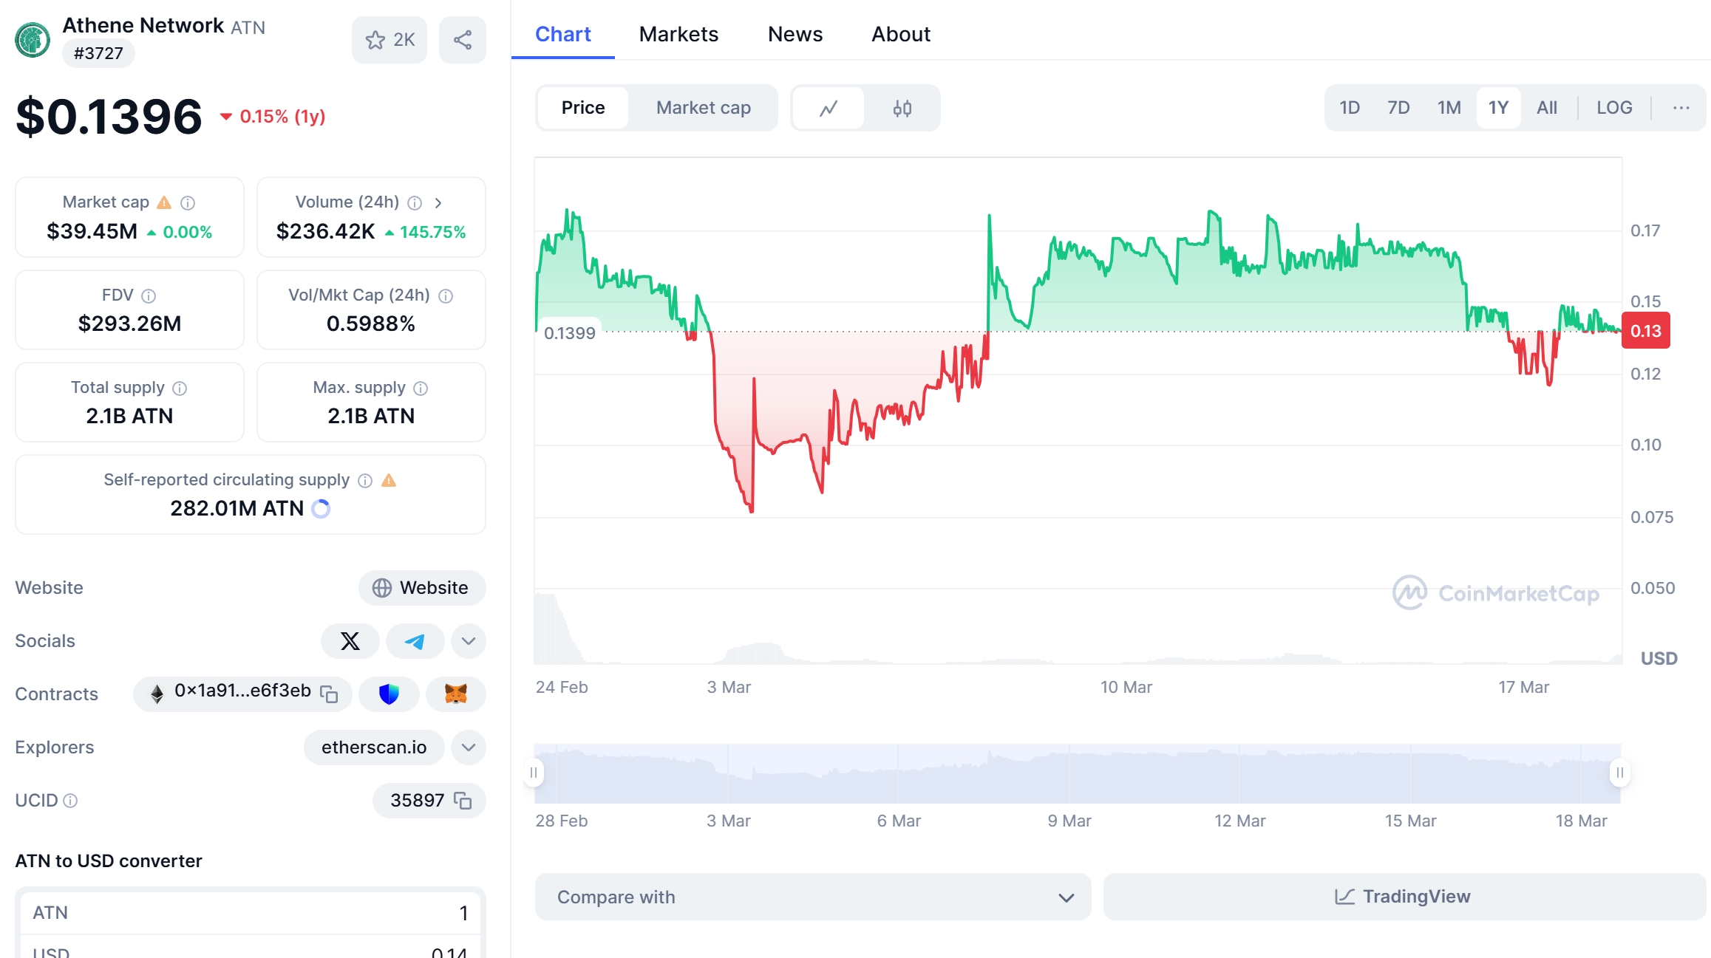The image size is (1711, 958).
Task: Add ATN to watchlist with star icon
Action: tap(389, 40)
